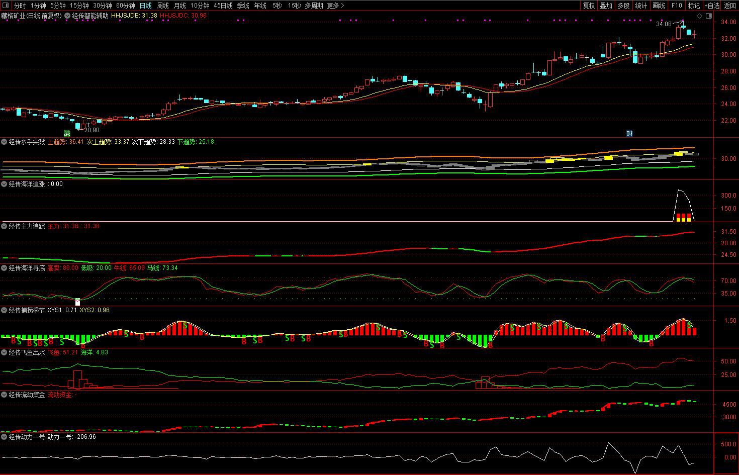
Task: Click the 动力一号: -206.96 value
Action: click(71, 437)
